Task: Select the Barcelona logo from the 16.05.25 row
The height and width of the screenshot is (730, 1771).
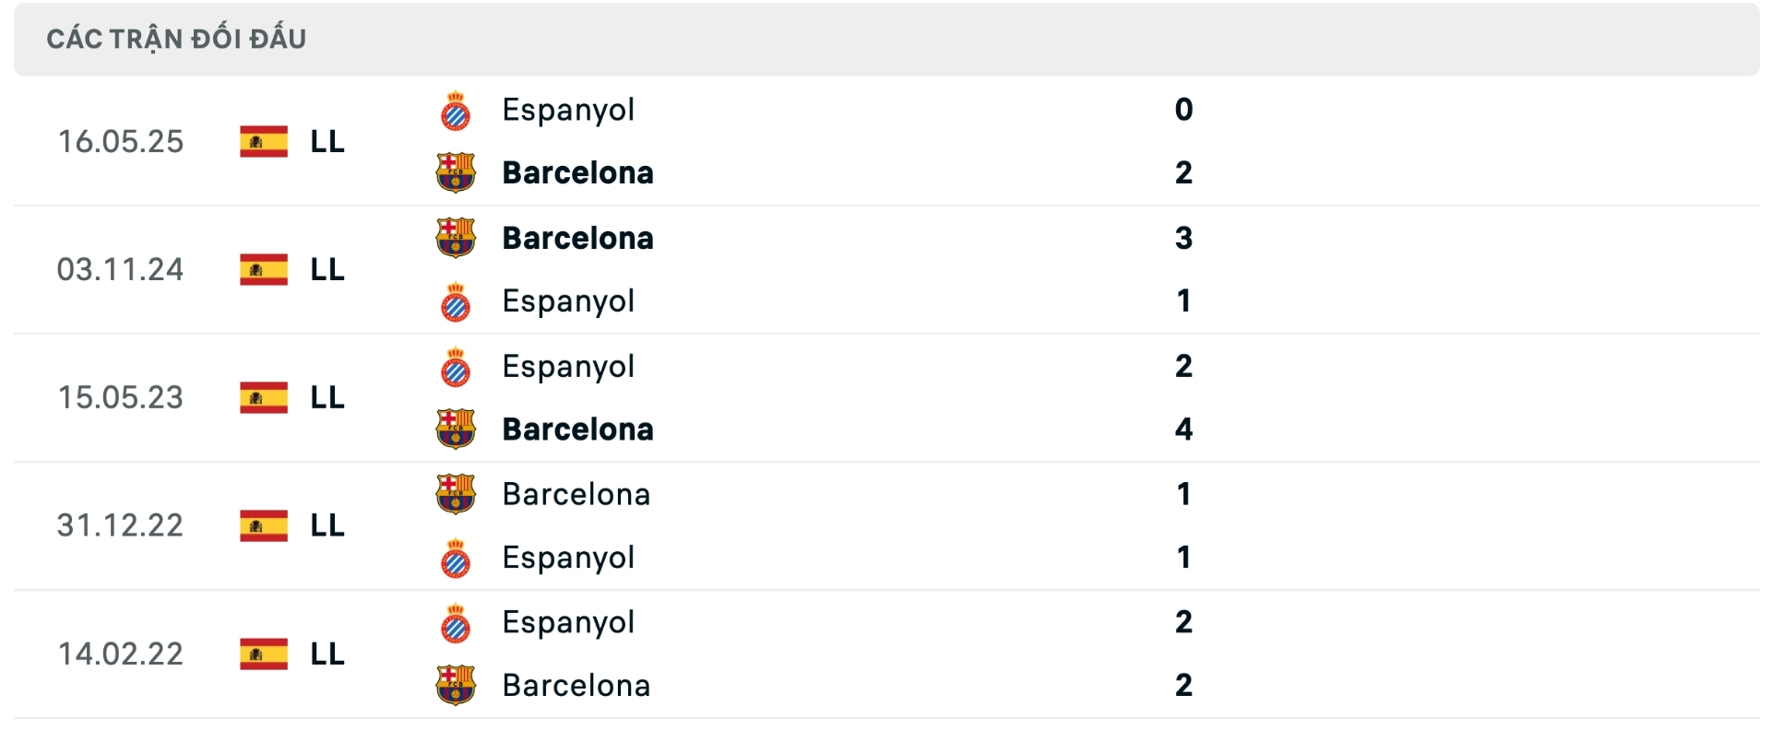Action: tap(456, 172)
